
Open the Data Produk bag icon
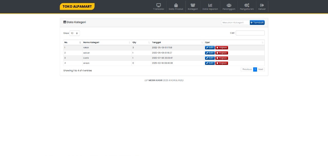[176, 5]
